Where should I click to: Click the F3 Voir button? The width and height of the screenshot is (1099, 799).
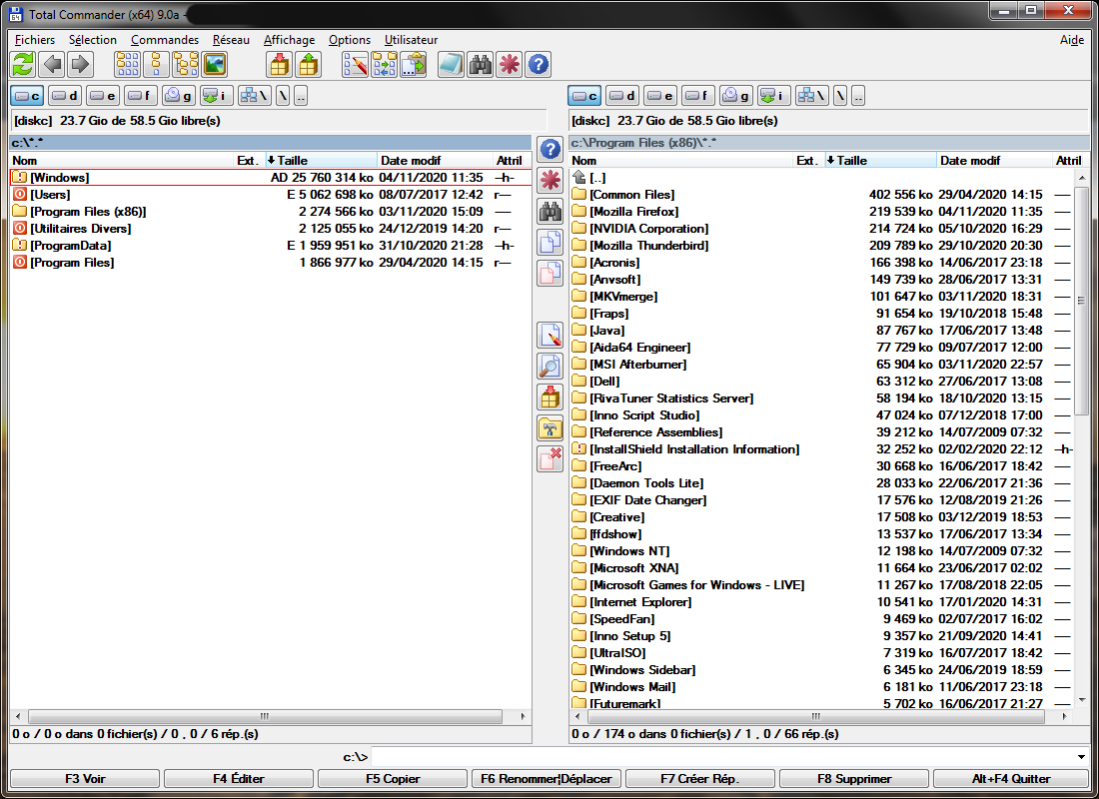85,779
